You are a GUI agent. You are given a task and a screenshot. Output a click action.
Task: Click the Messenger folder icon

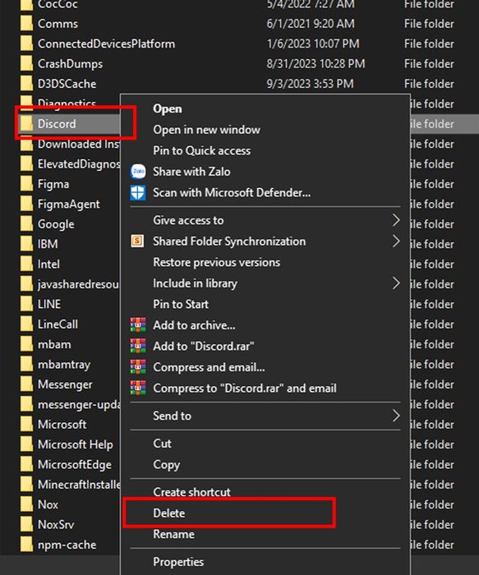(26, 384)
